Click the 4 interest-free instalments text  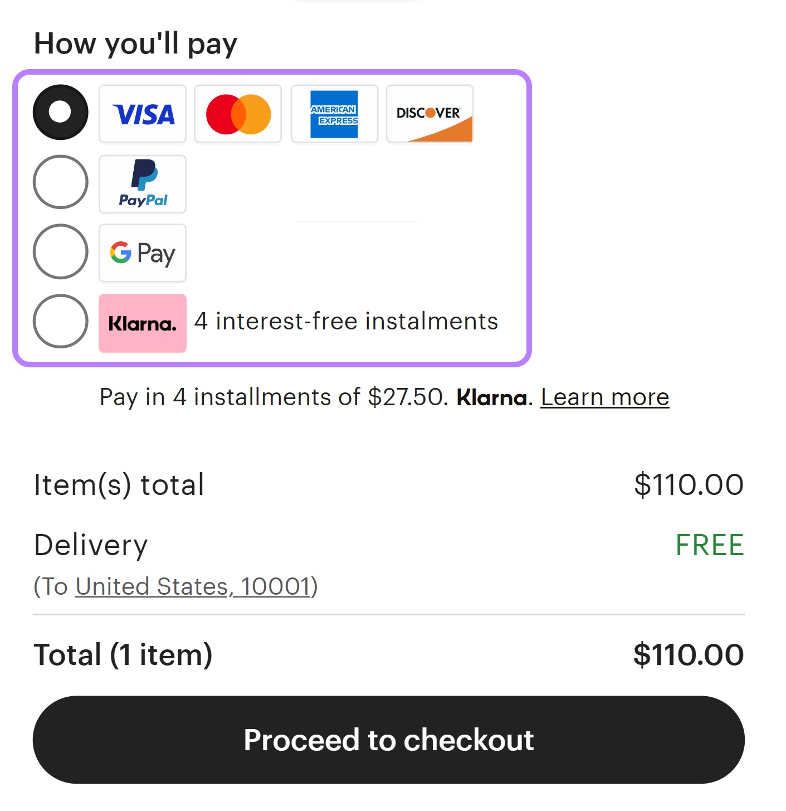[346, 321]
